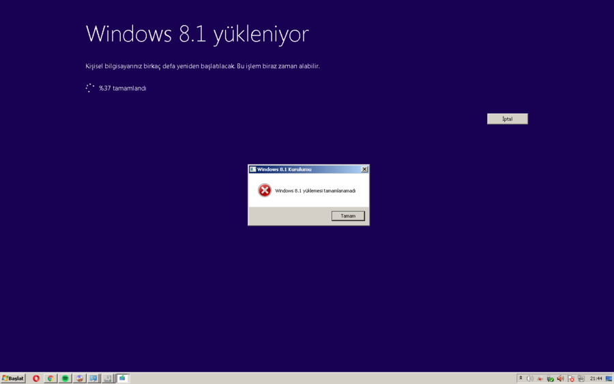The height and width of the screenshot is (384, 614).
Task: Click the show desktop icon beside the clock
Action: tap(609, 378)
